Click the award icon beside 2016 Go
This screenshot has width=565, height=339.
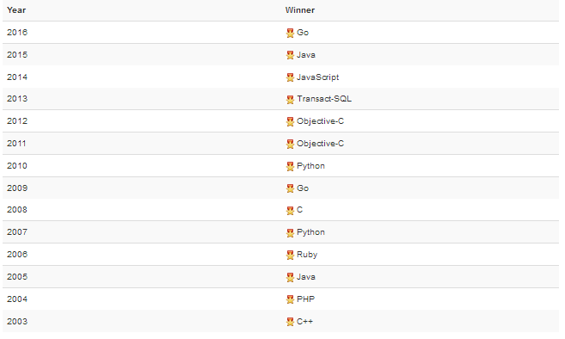pyautogui.click(x=290, y=34)
